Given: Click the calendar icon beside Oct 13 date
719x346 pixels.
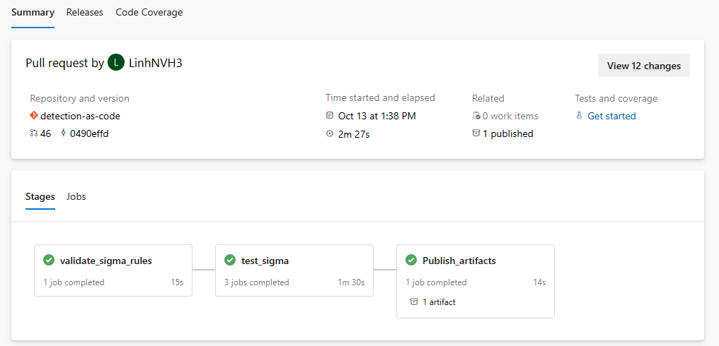Looking at the screenshot, I should coord(330,116).
